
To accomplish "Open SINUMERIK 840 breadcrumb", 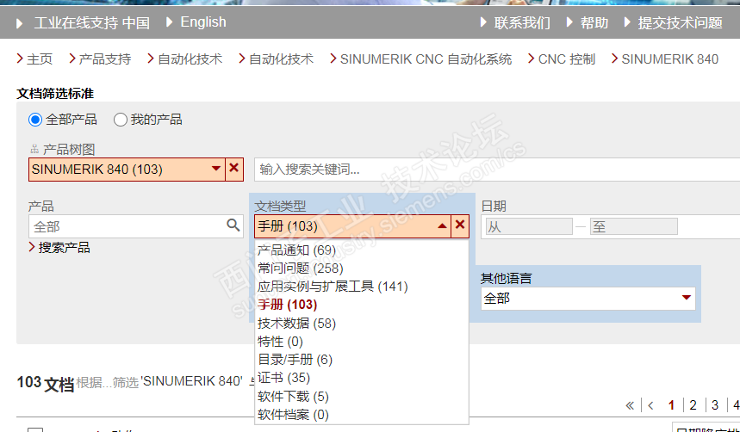I will coord(669,59).
